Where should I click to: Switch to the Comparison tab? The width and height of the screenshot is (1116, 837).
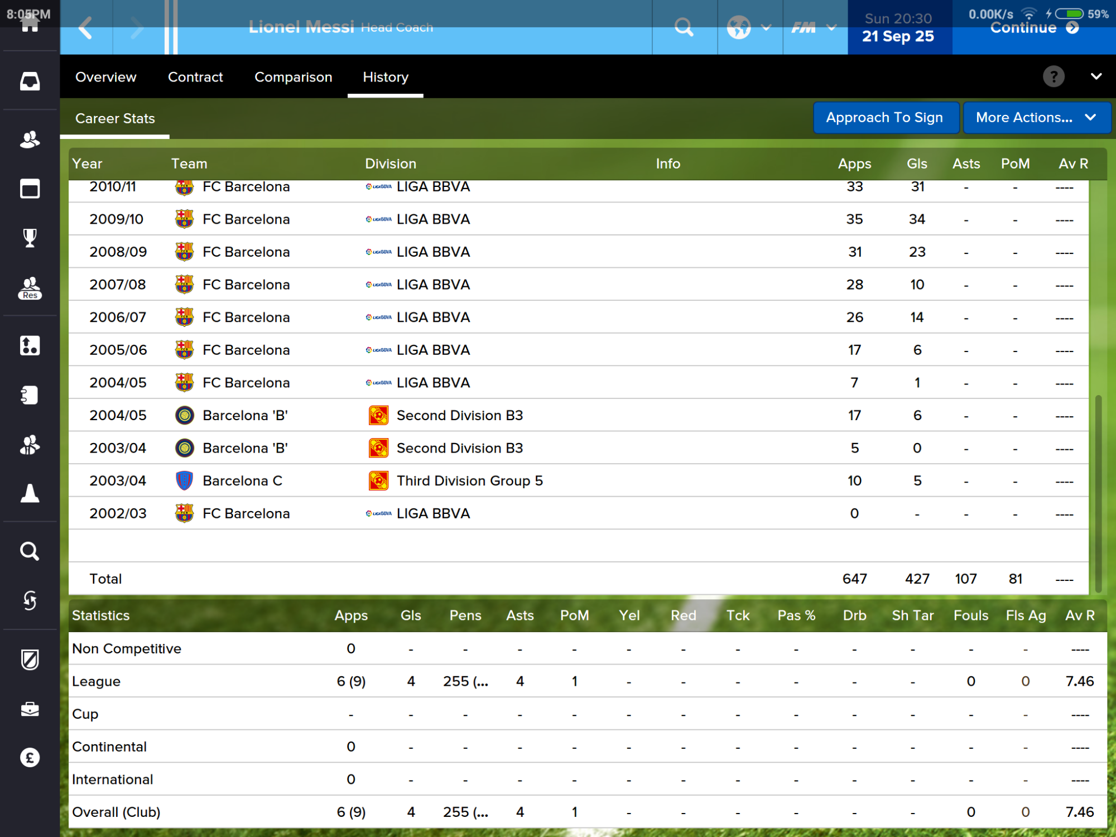pyautogui.click(x=293, y=77)
